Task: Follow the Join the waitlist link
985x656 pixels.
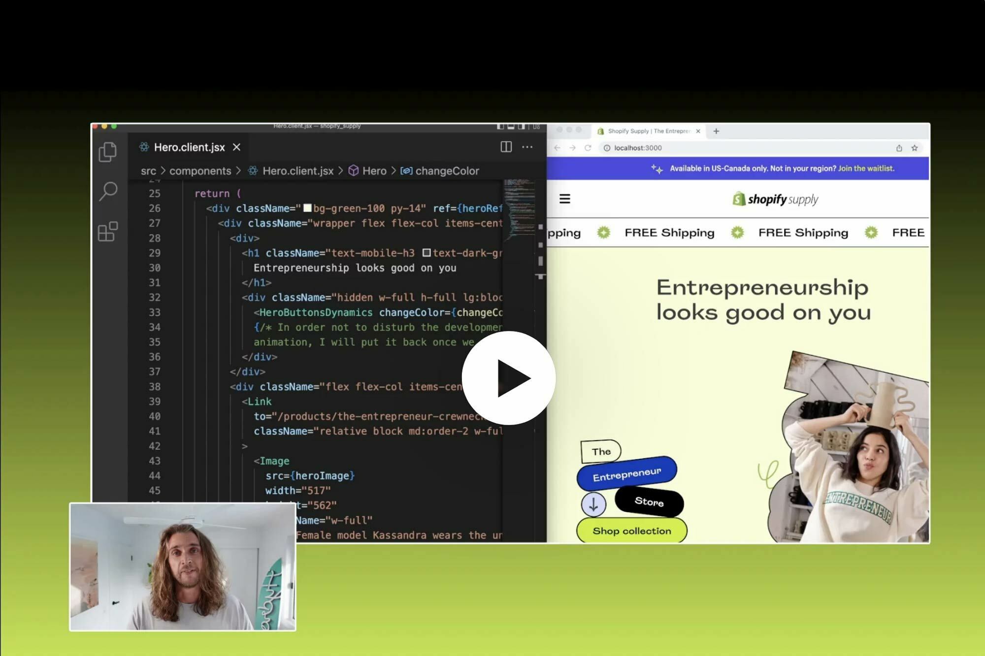Action: [x=866, y=168]
